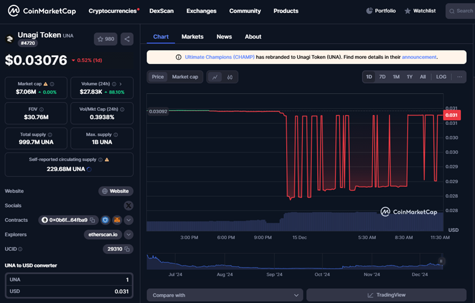475x303 pixels.
Task: Switch to the Chart tab
Action: [161, 37]
